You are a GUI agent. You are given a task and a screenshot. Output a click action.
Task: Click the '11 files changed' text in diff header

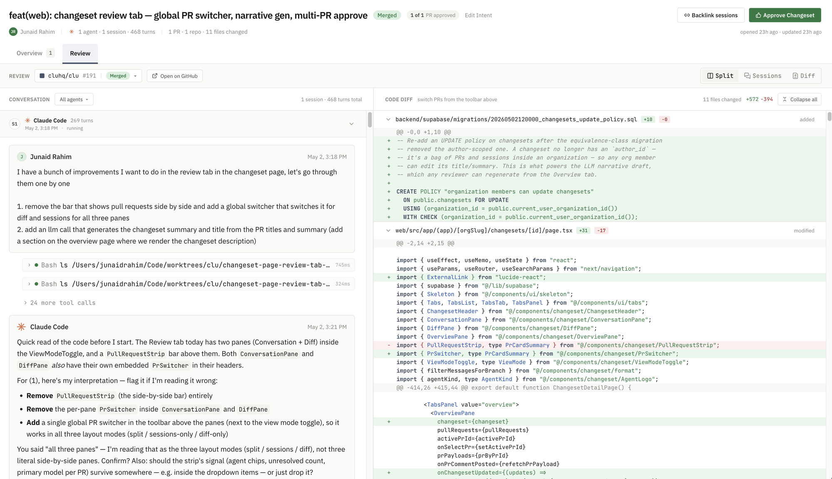[722, 99]
